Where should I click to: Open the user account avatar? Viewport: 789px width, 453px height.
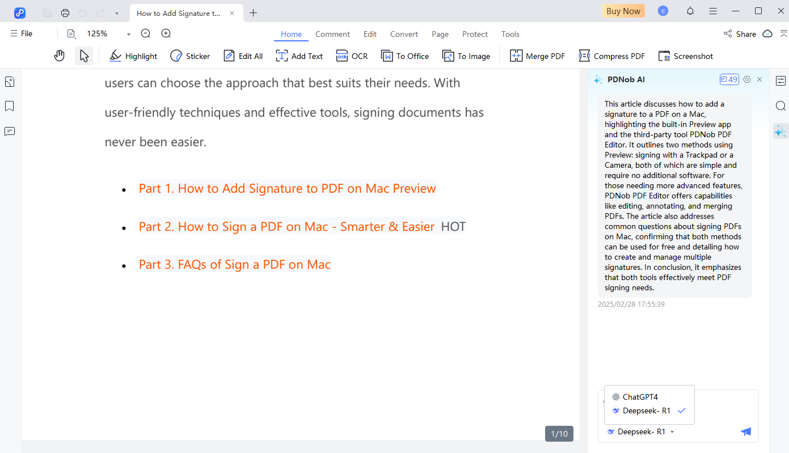point(663,11)
